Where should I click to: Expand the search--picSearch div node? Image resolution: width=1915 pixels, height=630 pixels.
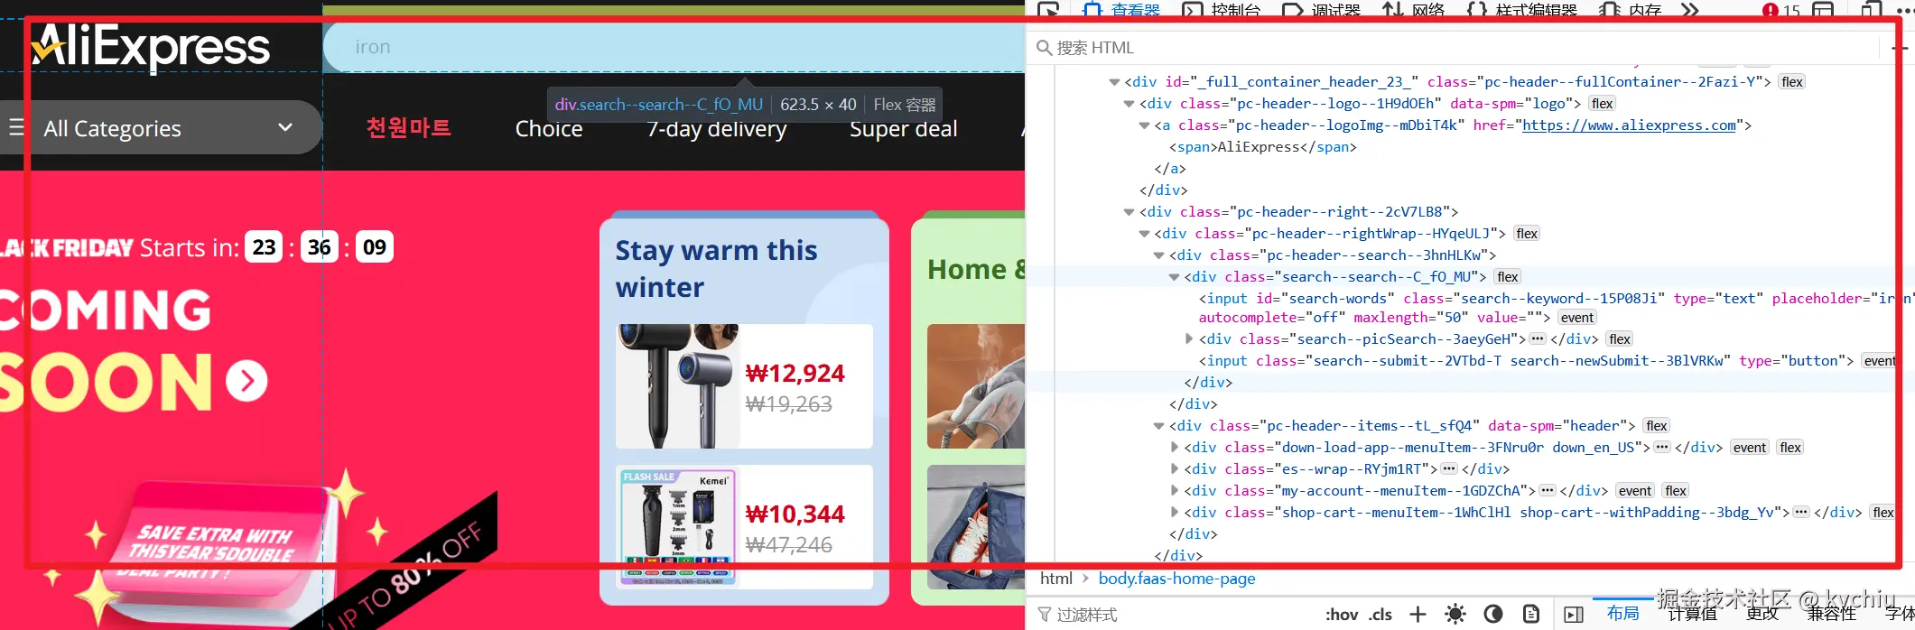(x=1189, y=339)
